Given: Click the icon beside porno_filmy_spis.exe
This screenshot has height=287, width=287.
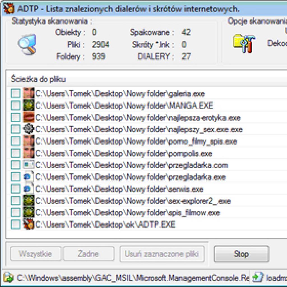Looking at the screenshot, I should [x=29, y=141].
